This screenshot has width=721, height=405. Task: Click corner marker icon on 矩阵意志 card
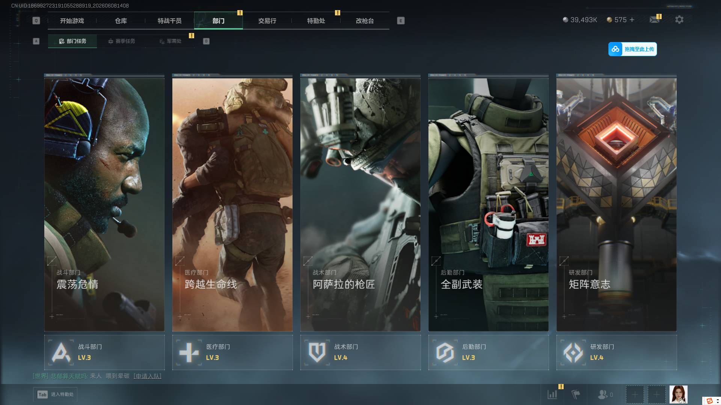point(564,261)
